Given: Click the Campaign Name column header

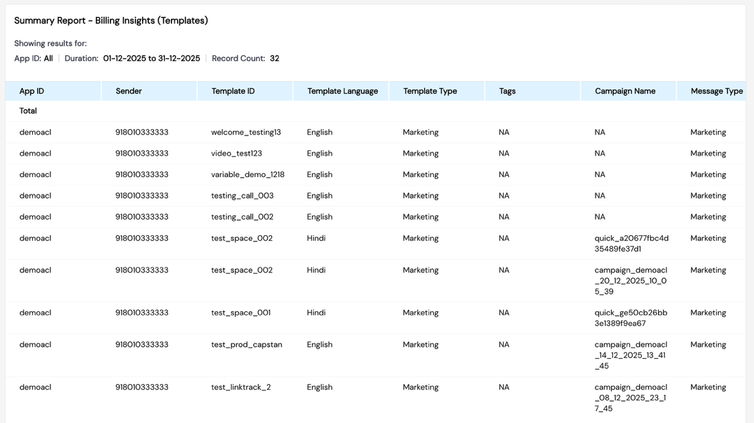Looking at the screenshot, I should click(x=628, y=91).
